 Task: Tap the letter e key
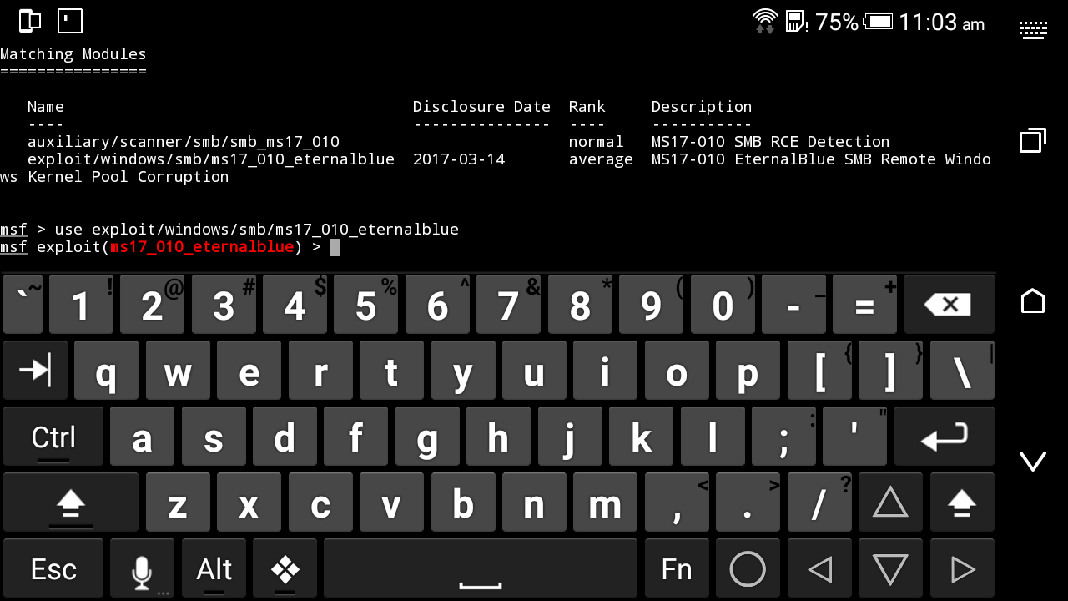(x=249, y=371)
